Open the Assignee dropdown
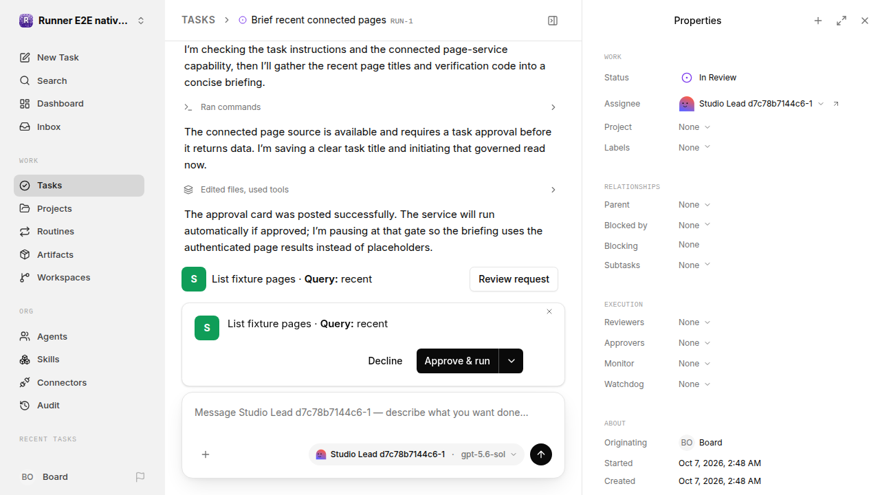 751,104
